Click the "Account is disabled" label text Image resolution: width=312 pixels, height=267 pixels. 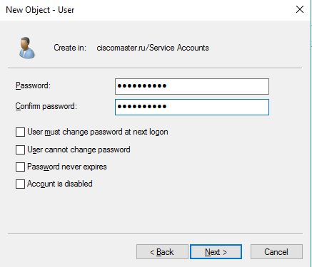pyautogui.click(x=60, y=184)
